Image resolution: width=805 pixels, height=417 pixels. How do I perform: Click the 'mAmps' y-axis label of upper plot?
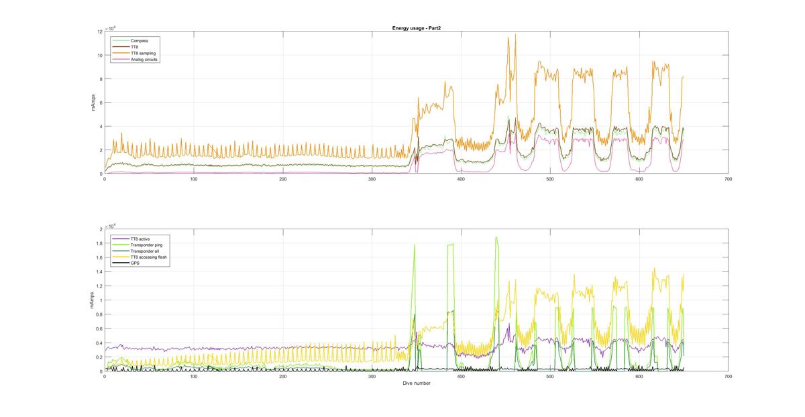(x=95, y=103)
